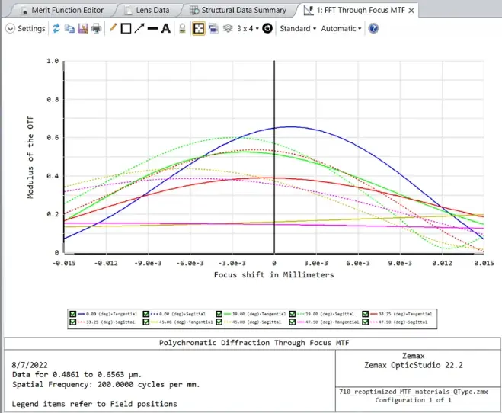This screenshot has height=413, width=502.
Task: Click the Refresh (update) icon in toolbar
Action: [56, 28]
